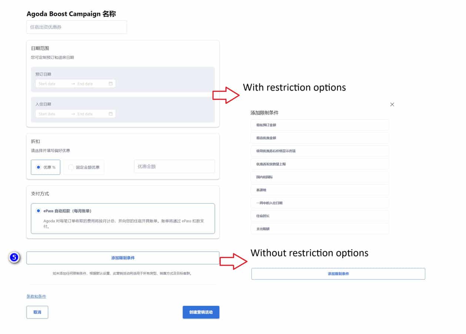
Task: Select ePass 自动扣款 payment radio
Action: [39, 211]
